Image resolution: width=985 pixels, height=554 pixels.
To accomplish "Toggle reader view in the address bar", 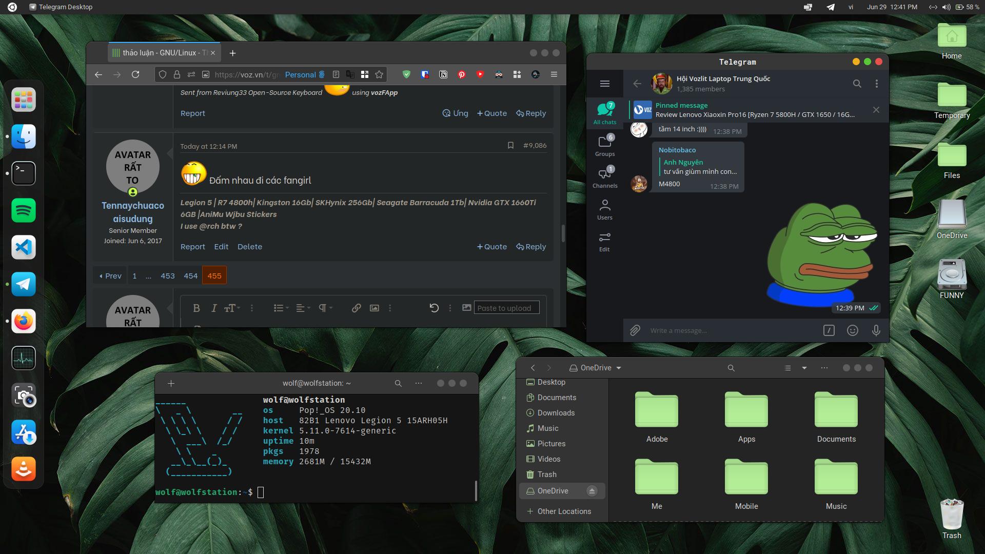I will 336,74.
